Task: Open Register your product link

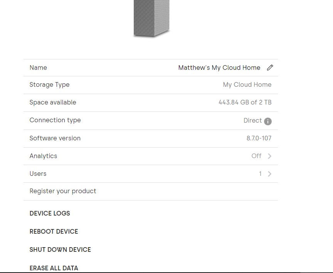Action: tap(63, 191)
